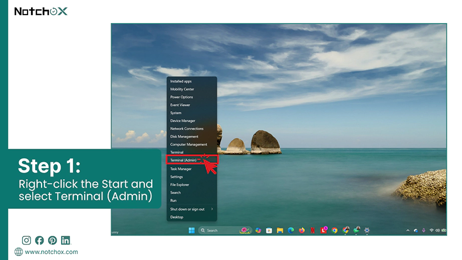
Task: Open Device Manager from the menu
Action: point(192,121)
